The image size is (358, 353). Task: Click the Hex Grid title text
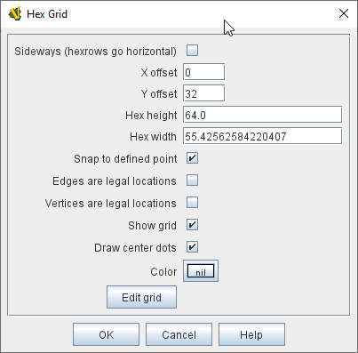click(47, 14)
